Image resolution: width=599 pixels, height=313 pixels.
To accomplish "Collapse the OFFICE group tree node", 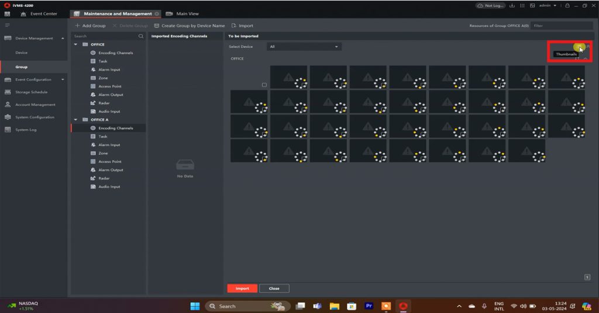I will pyautogui.click(x=75, y=44).
